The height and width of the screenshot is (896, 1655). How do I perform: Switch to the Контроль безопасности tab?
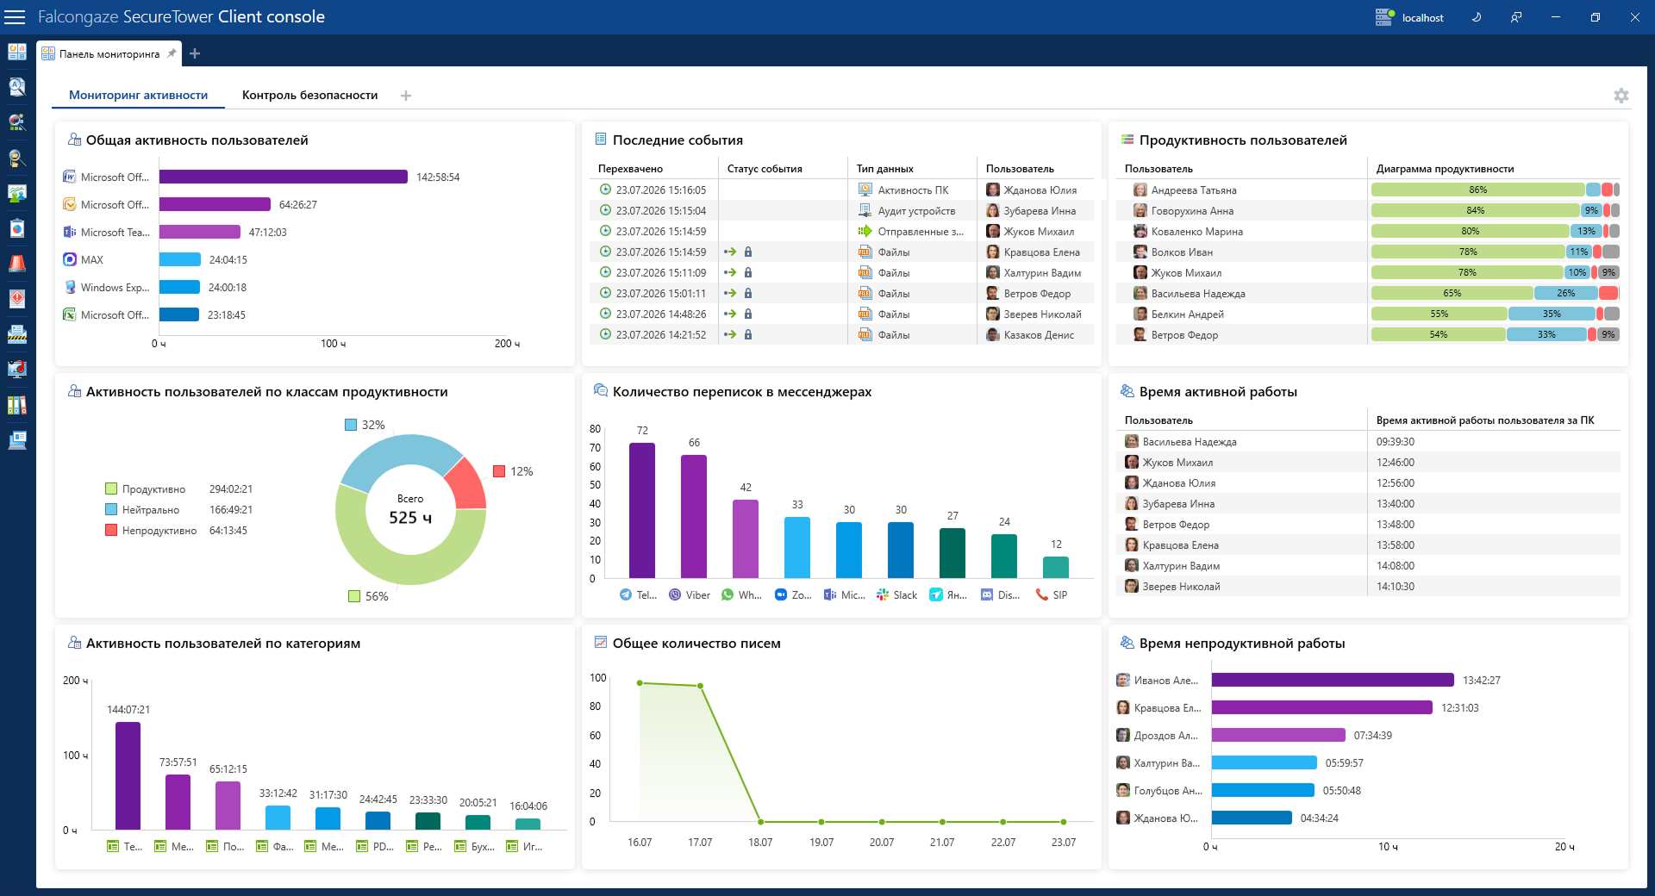309,95
